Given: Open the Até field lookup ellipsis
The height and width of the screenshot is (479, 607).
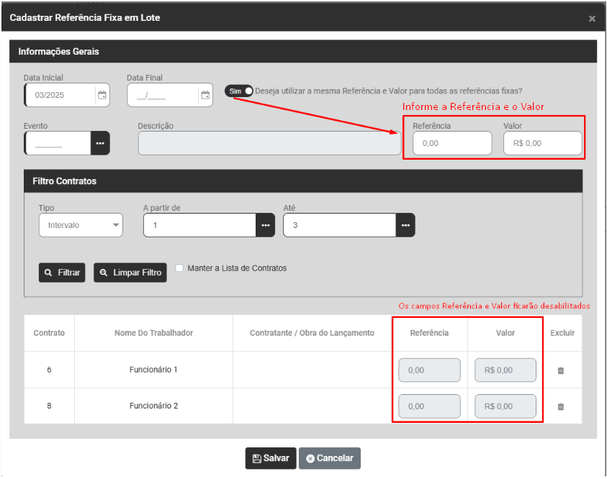Looking at the screenshot, I should pos(405,225).
